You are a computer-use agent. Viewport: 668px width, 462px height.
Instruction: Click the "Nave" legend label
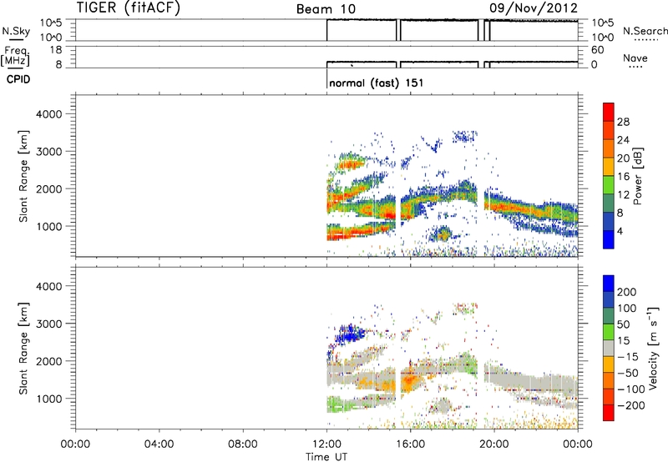click(x=635, y=58)
